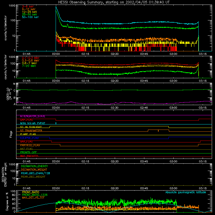Select the 3-6 keV legend label
Image resolution: width=215 pixels, height=215 pixels.
28,6
